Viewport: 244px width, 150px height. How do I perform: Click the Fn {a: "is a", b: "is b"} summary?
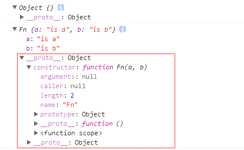pyautogui.click(x=67, y=29)
